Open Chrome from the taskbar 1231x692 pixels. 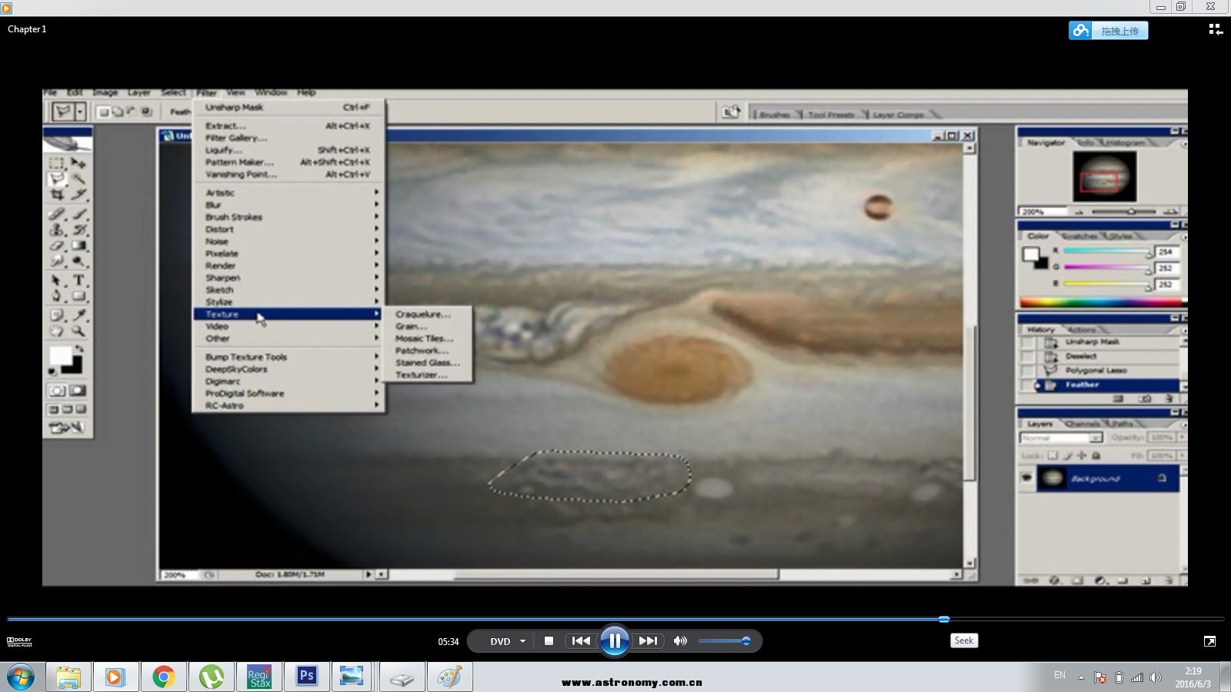[163, 677]
